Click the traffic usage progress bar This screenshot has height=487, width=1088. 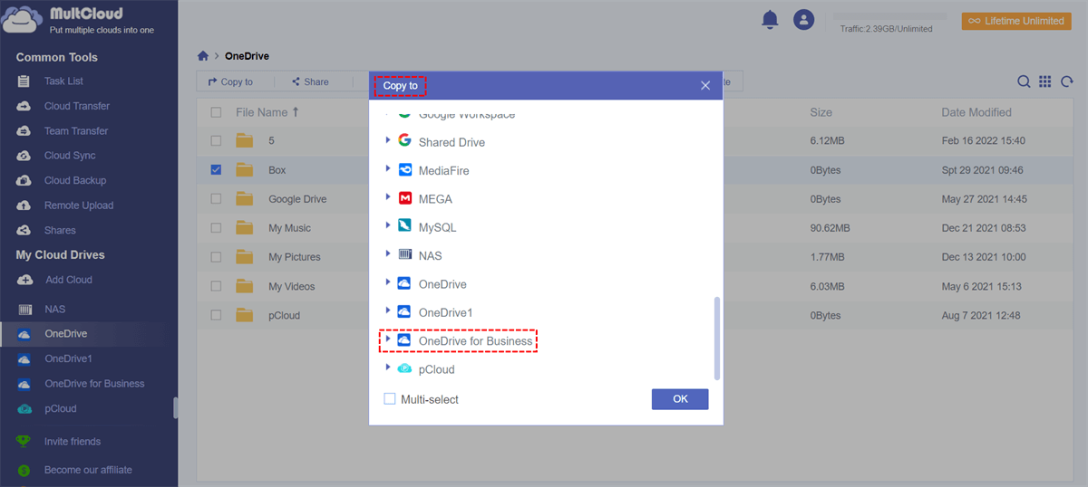click(889, 16)
